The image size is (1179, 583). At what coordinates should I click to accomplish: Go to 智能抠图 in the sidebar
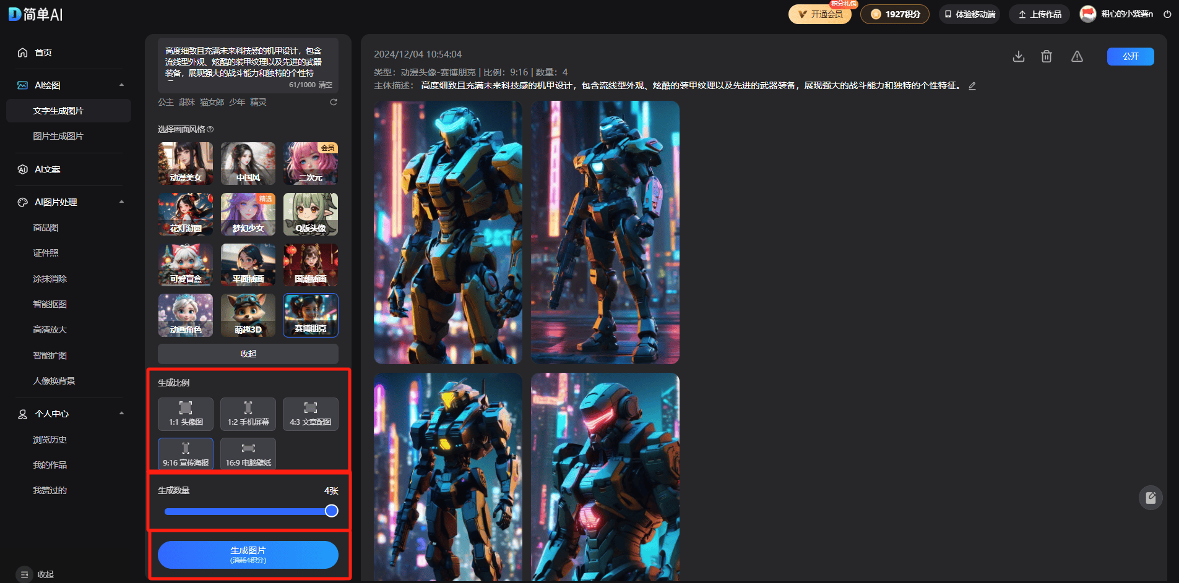(x=50, y=304)
